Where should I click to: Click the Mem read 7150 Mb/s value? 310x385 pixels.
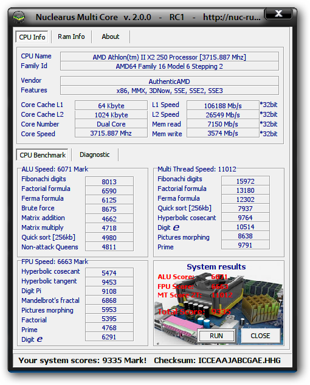tap(223, 124)
